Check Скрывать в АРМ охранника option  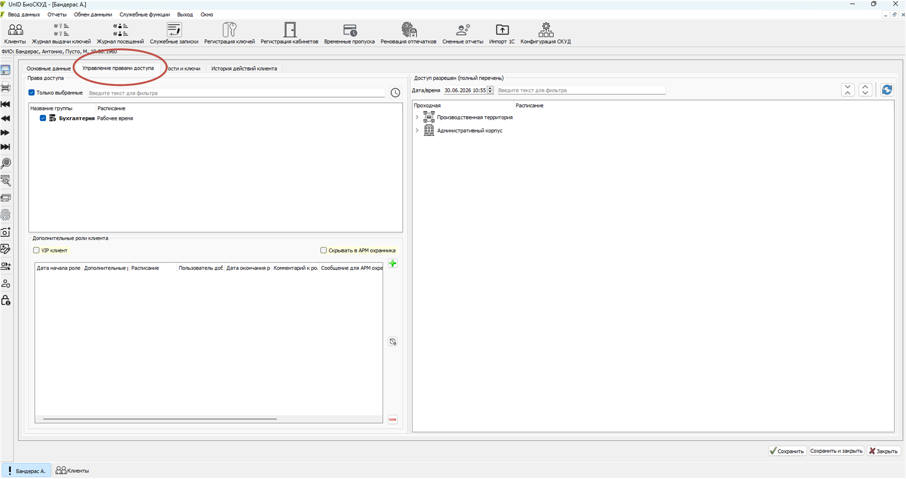(x=323, y=250)
